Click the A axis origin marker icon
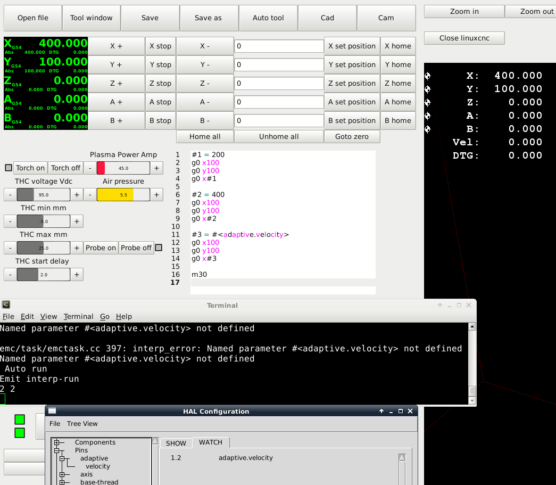Image resolution: width=556 pixels, height=485 pixels. [428, 116]
